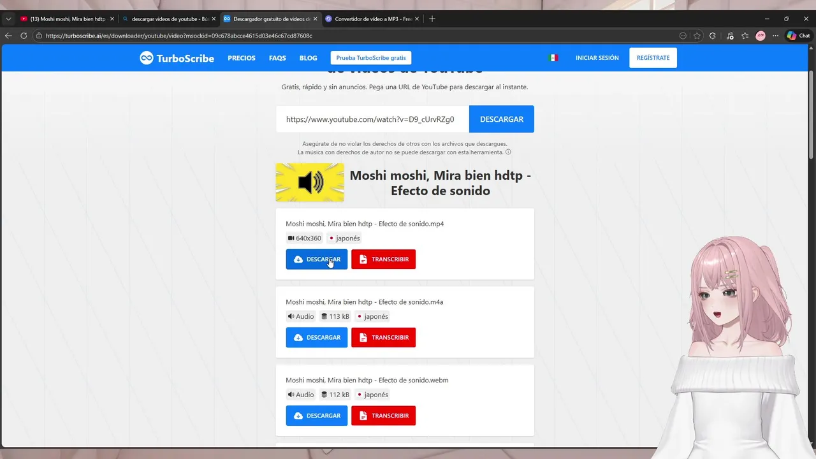This screenshot has height=459, width=816.
Task: Click TRANSCRIBIR for the .m4a file
Action: pyautogui.click(x=383, y=337)
